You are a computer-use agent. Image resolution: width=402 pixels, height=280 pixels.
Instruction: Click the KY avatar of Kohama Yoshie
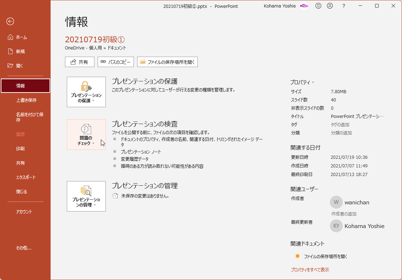tap(336, 226)
